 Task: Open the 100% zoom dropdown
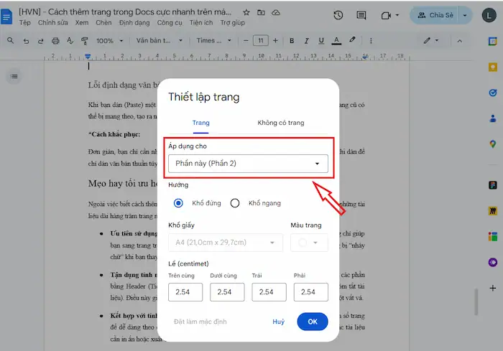click(109, 41)
